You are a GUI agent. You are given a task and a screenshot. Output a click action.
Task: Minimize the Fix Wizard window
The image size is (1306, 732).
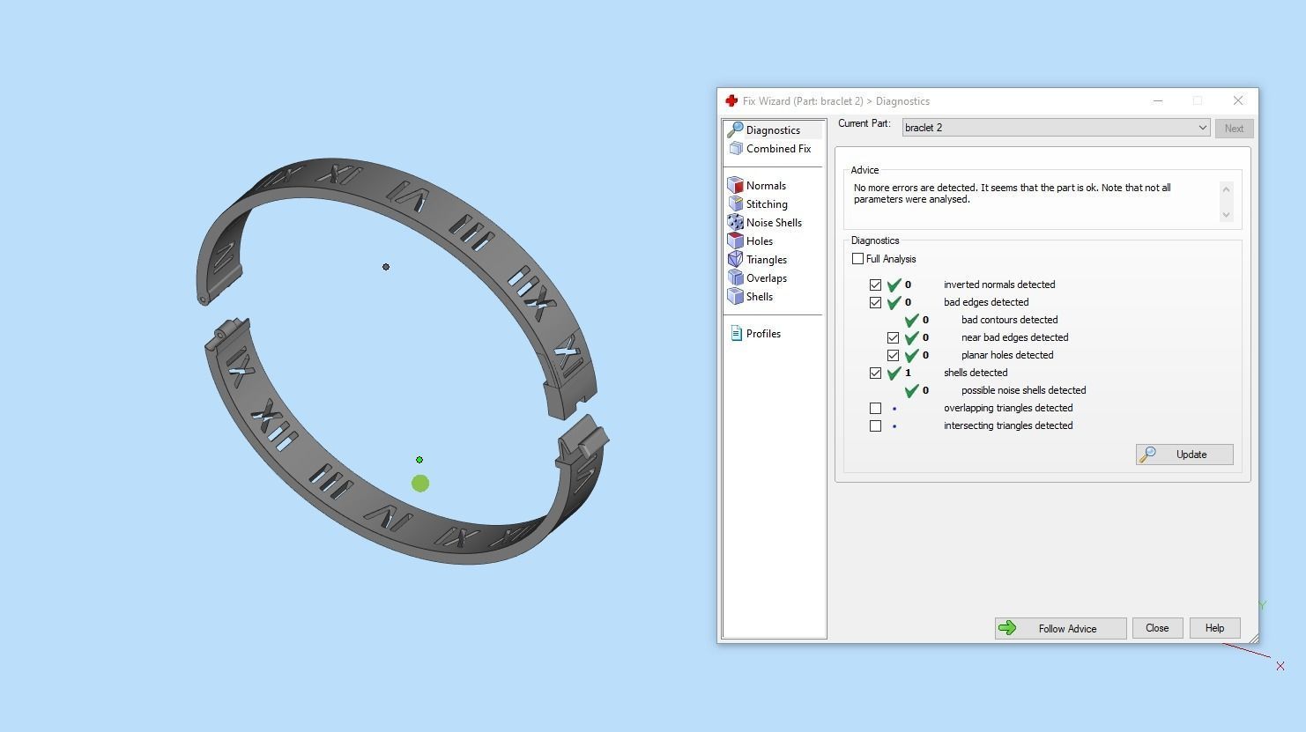(1158, 100)
